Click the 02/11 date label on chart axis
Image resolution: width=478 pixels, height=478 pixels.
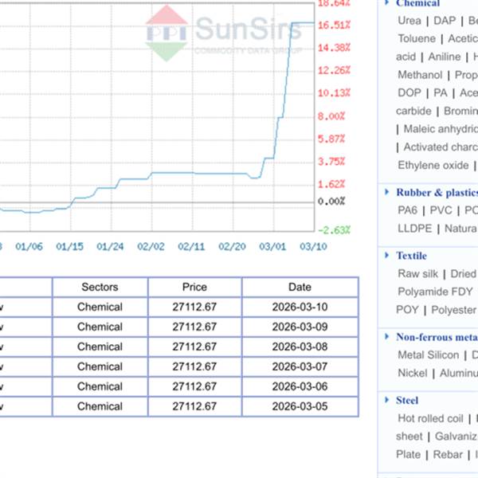pos(191,246)
